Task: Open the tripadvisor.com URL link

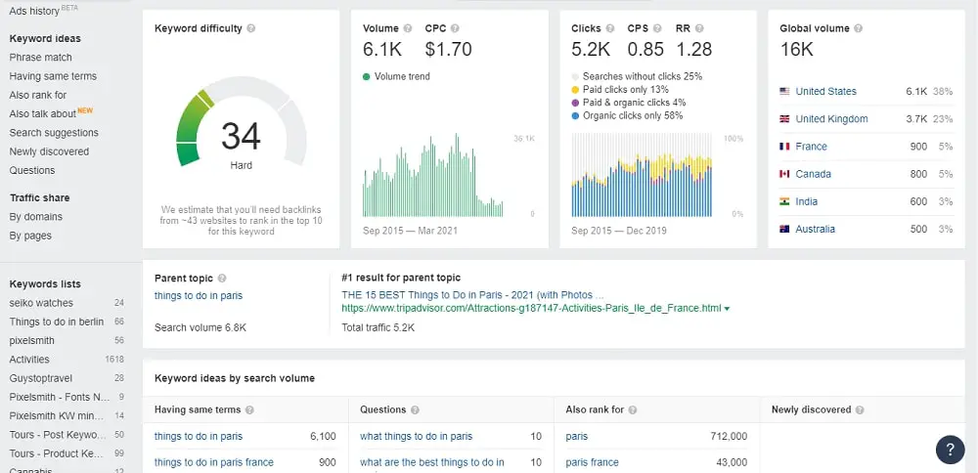Action: point(531,309)
